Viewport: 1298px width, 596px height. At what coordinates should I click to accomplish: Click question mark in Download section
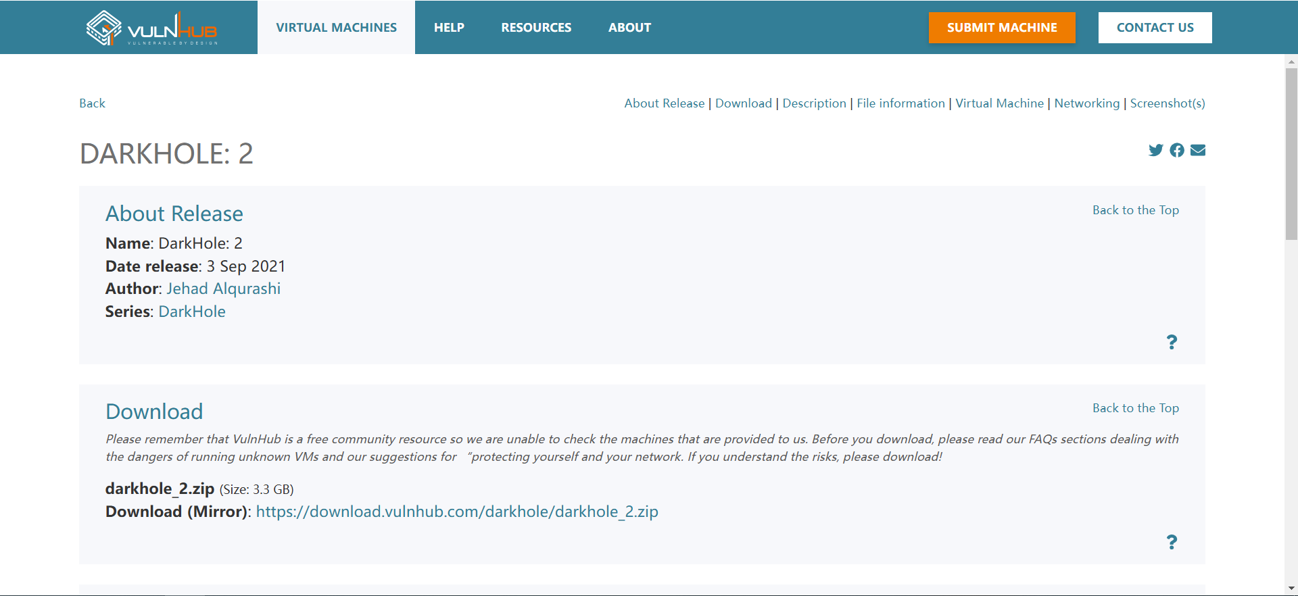pyautogui.click(x=1172, y=542)
